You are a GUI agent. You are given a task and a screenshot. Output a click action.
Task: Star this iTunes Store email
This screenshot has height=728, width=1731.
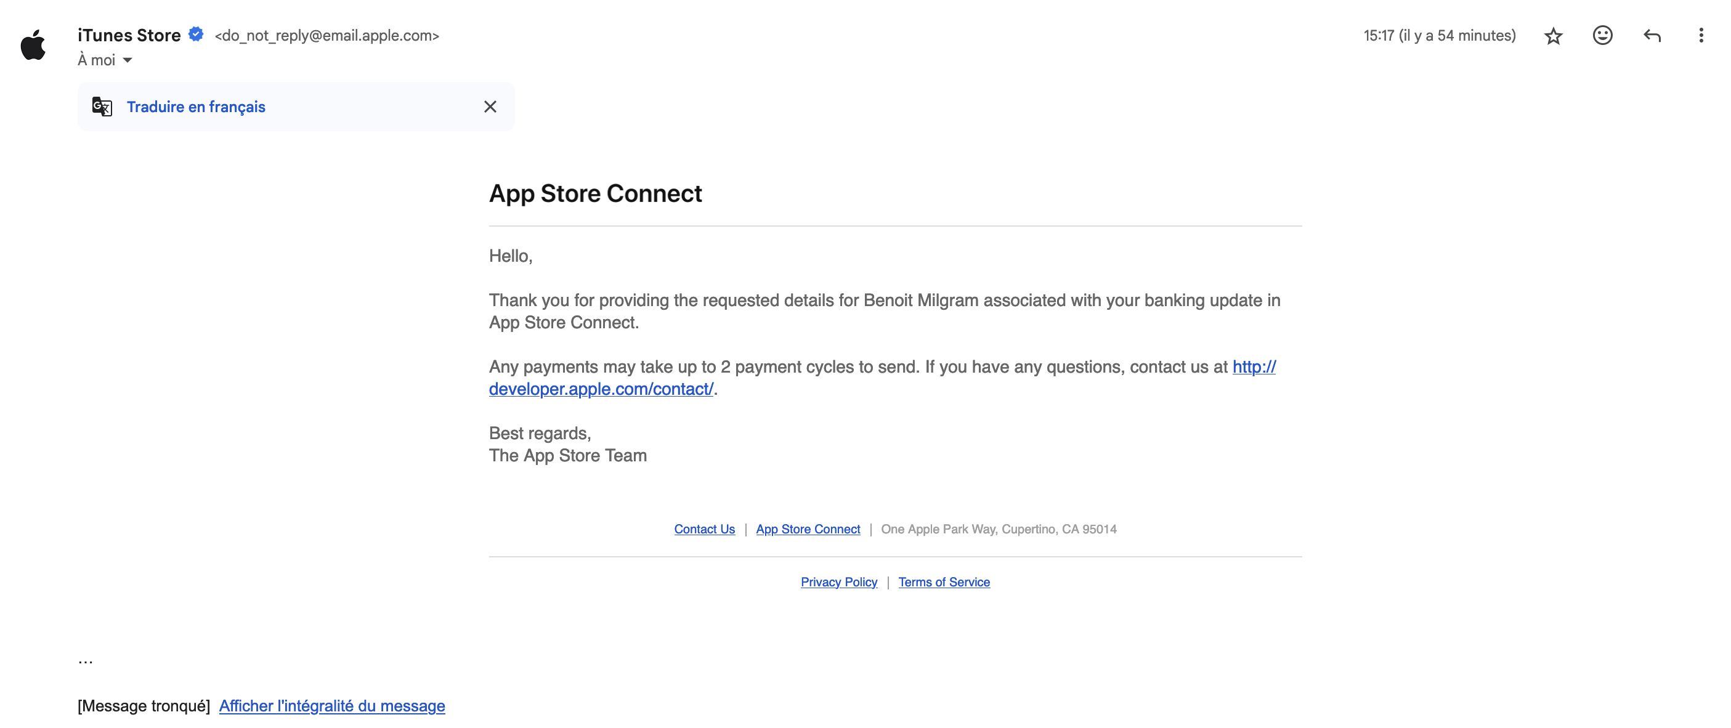1553,36
